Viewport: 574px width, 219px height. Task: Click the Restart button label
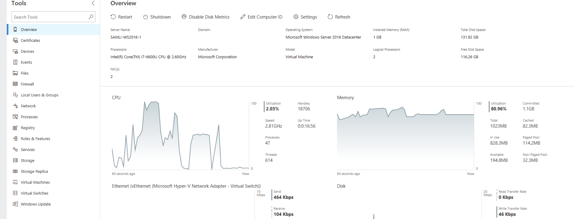click(x=125, y=17)
